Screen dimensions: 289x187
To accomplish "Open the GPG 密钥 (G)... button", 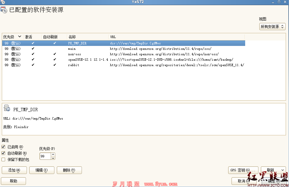I will [x=243, y=170].
